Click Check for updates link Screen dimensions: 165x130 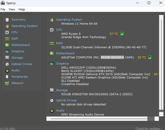[149, 128]
